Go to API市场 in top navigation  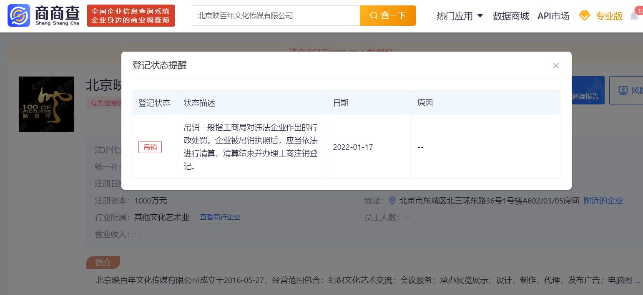(x=553, y=16)
